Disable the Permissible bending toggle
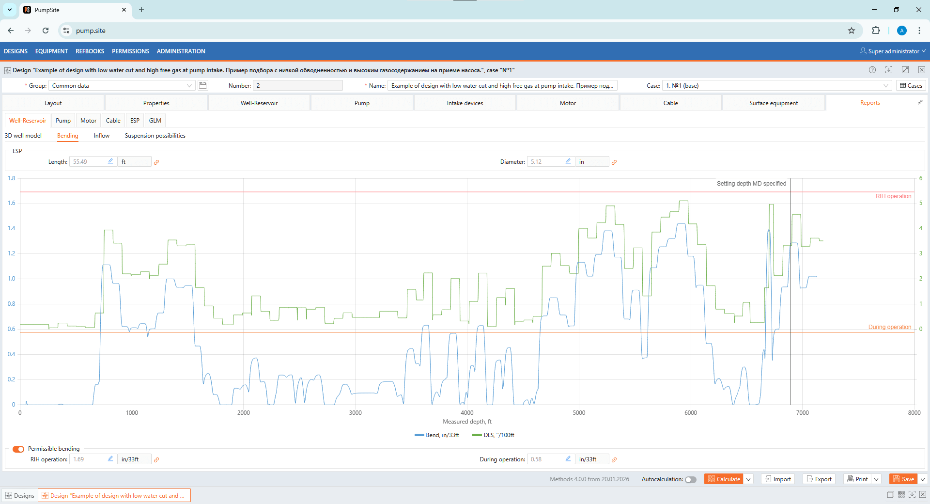Image resolution: width=930 pixels, height=504 pixels. [18, 449]
